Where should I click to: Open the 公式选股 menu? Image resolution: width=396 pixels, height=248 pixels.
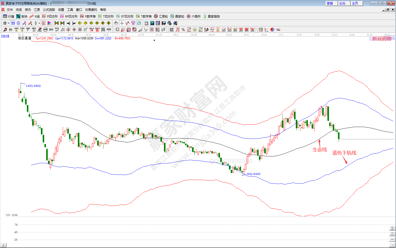[x=49, y=10]
